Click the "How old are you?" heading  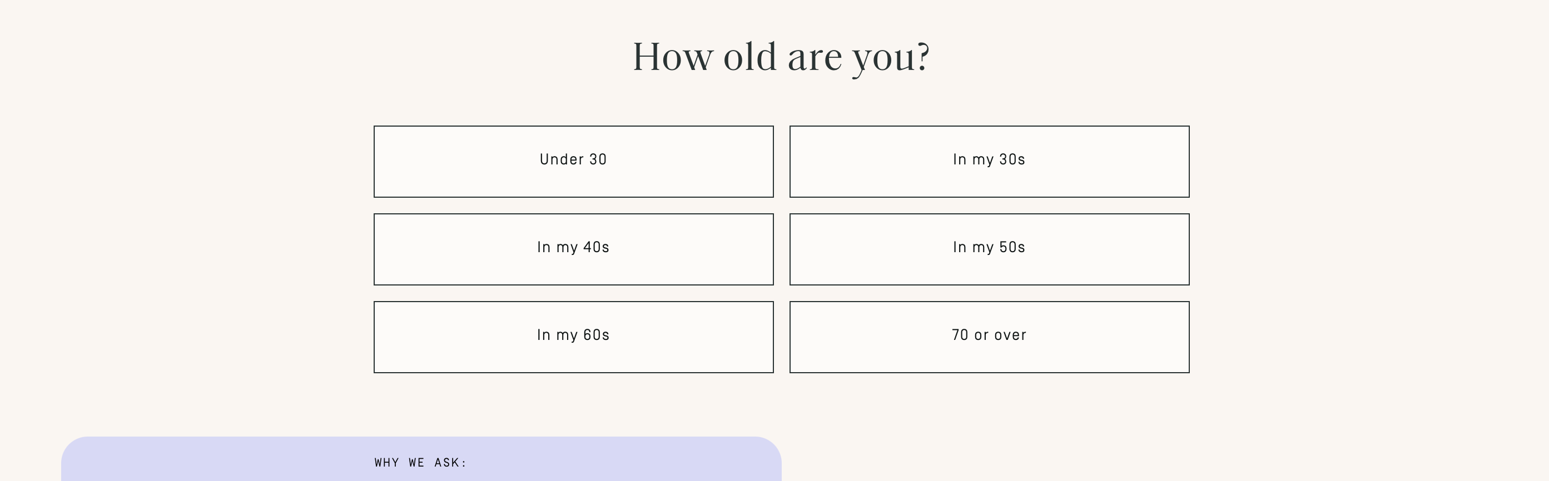[x=781, y=57]
